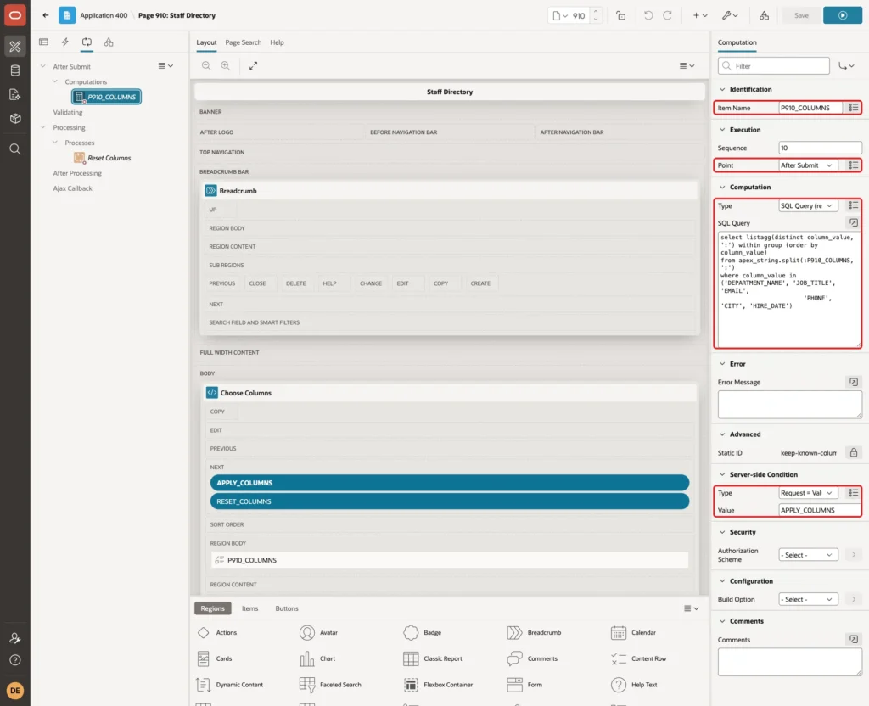This screenshot has height=706, width=869.
Task: Switch gallery to Buttons tab
Action: (x=287, y=608)
